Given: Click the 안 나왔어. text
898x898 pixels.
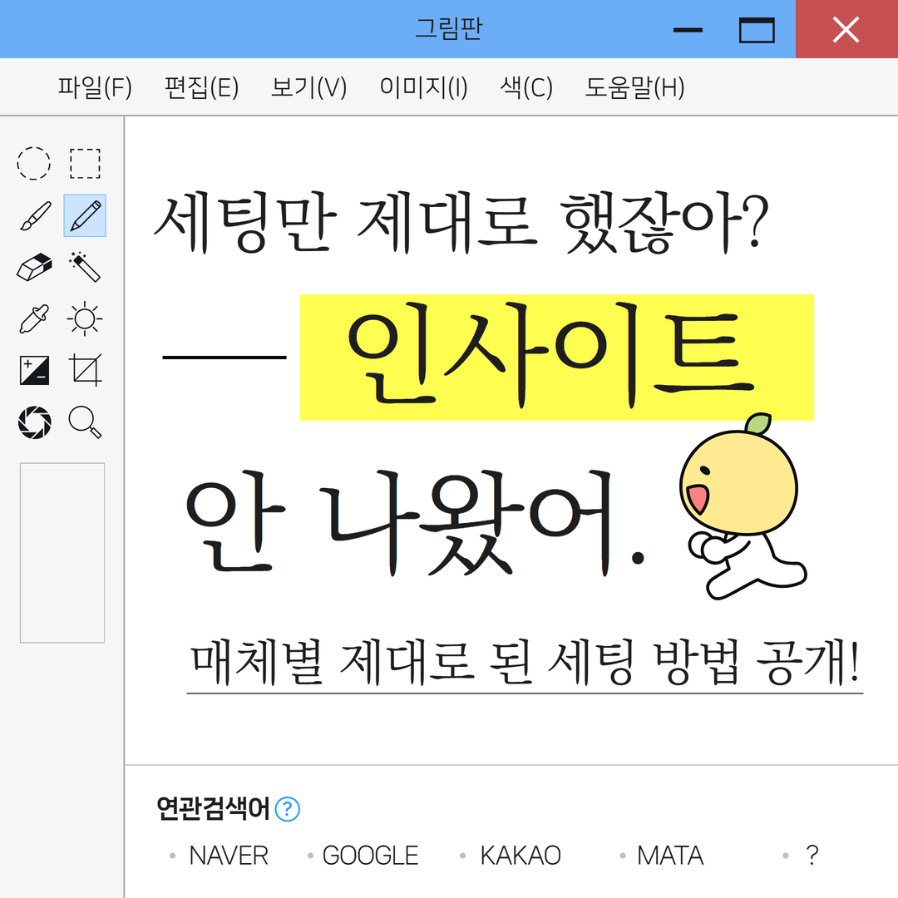Looking at the screenshot, I should point(415,522).
